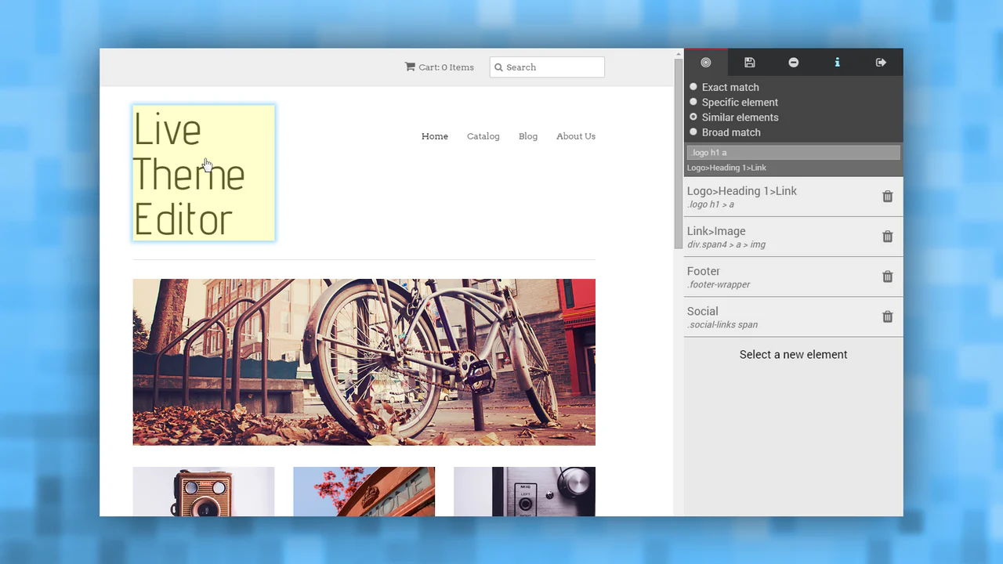Click the exit arrow icon
The height and width of the screenshot is (564, 1003).
[x=881, y=63]
